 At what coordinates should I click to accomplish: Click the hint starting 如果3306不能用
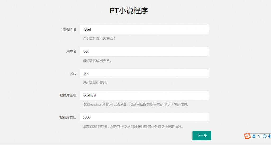133,126
